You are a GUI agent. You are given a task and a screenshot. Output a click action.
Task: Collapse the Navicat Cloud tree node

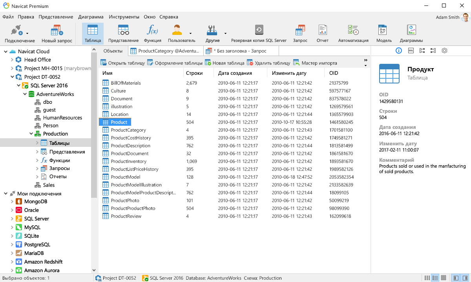[x=5, y=51]
